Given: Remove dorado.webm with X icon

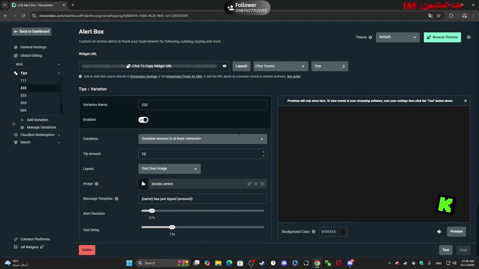Looking at the screenshot, I should coord(256,184).
